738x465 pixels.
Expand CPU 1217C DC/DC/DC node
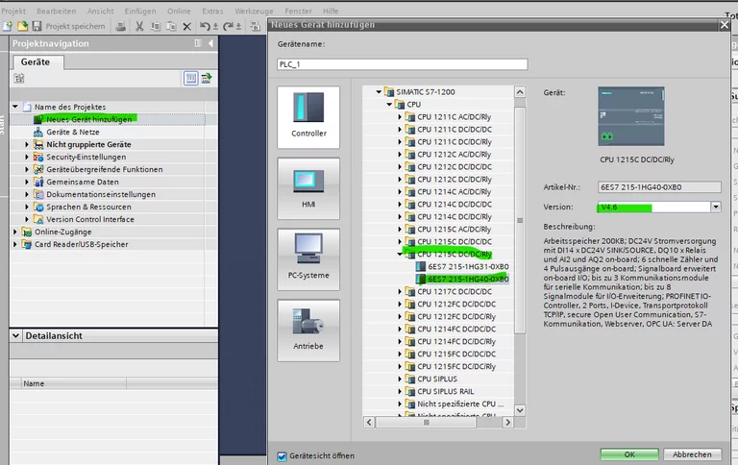click(x=400, y=292)
